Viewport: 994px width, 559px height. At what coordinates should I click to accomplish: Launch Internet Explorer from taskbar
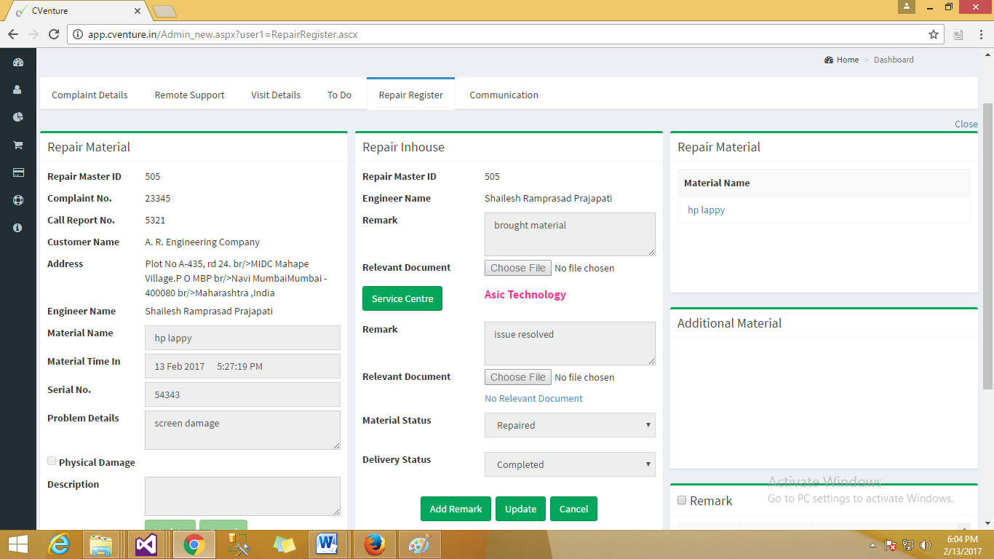(59, 544)
